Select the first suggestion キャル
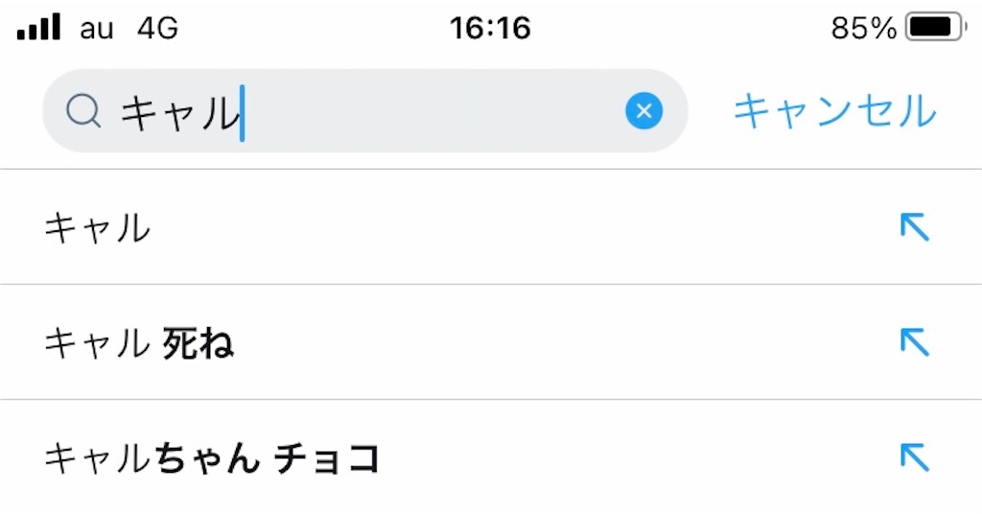The height and width of the screenshot is (514, 982). (x=98, y=228)
